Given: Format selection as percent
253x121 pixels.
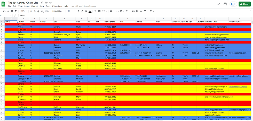Looking at the screenshot, I should (x=35, y=11).
